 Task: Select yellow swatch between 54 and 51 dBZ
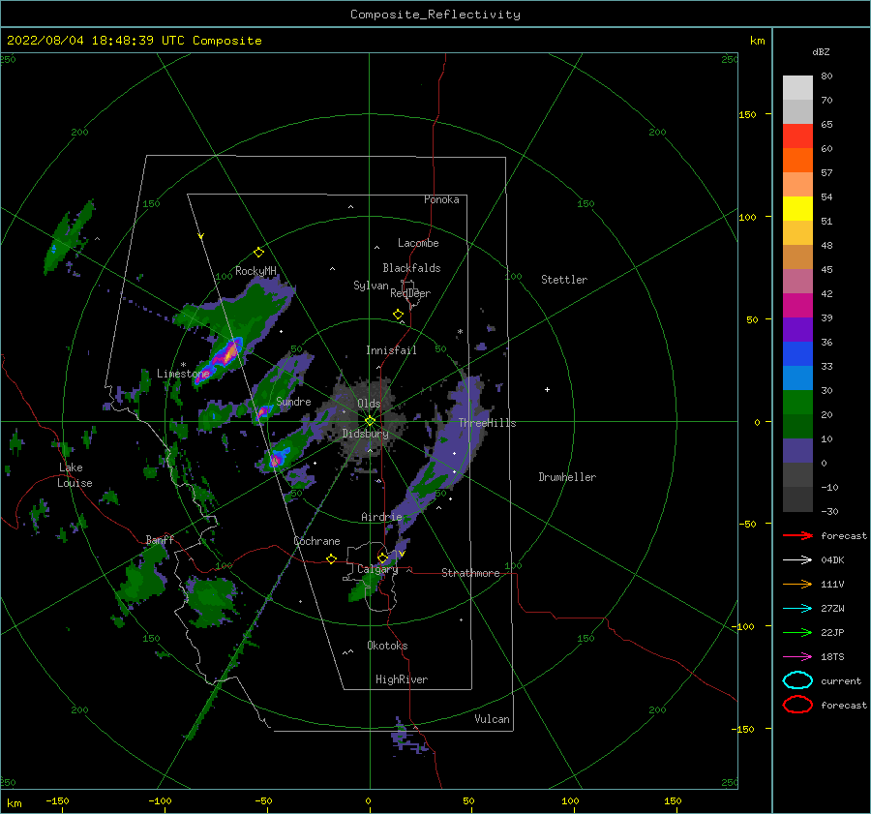(x=797, y=209)
